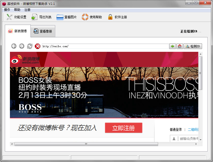The image size is (213, 162).
Task: Click the BOSS fashion show banner
Action: [104, 92]
